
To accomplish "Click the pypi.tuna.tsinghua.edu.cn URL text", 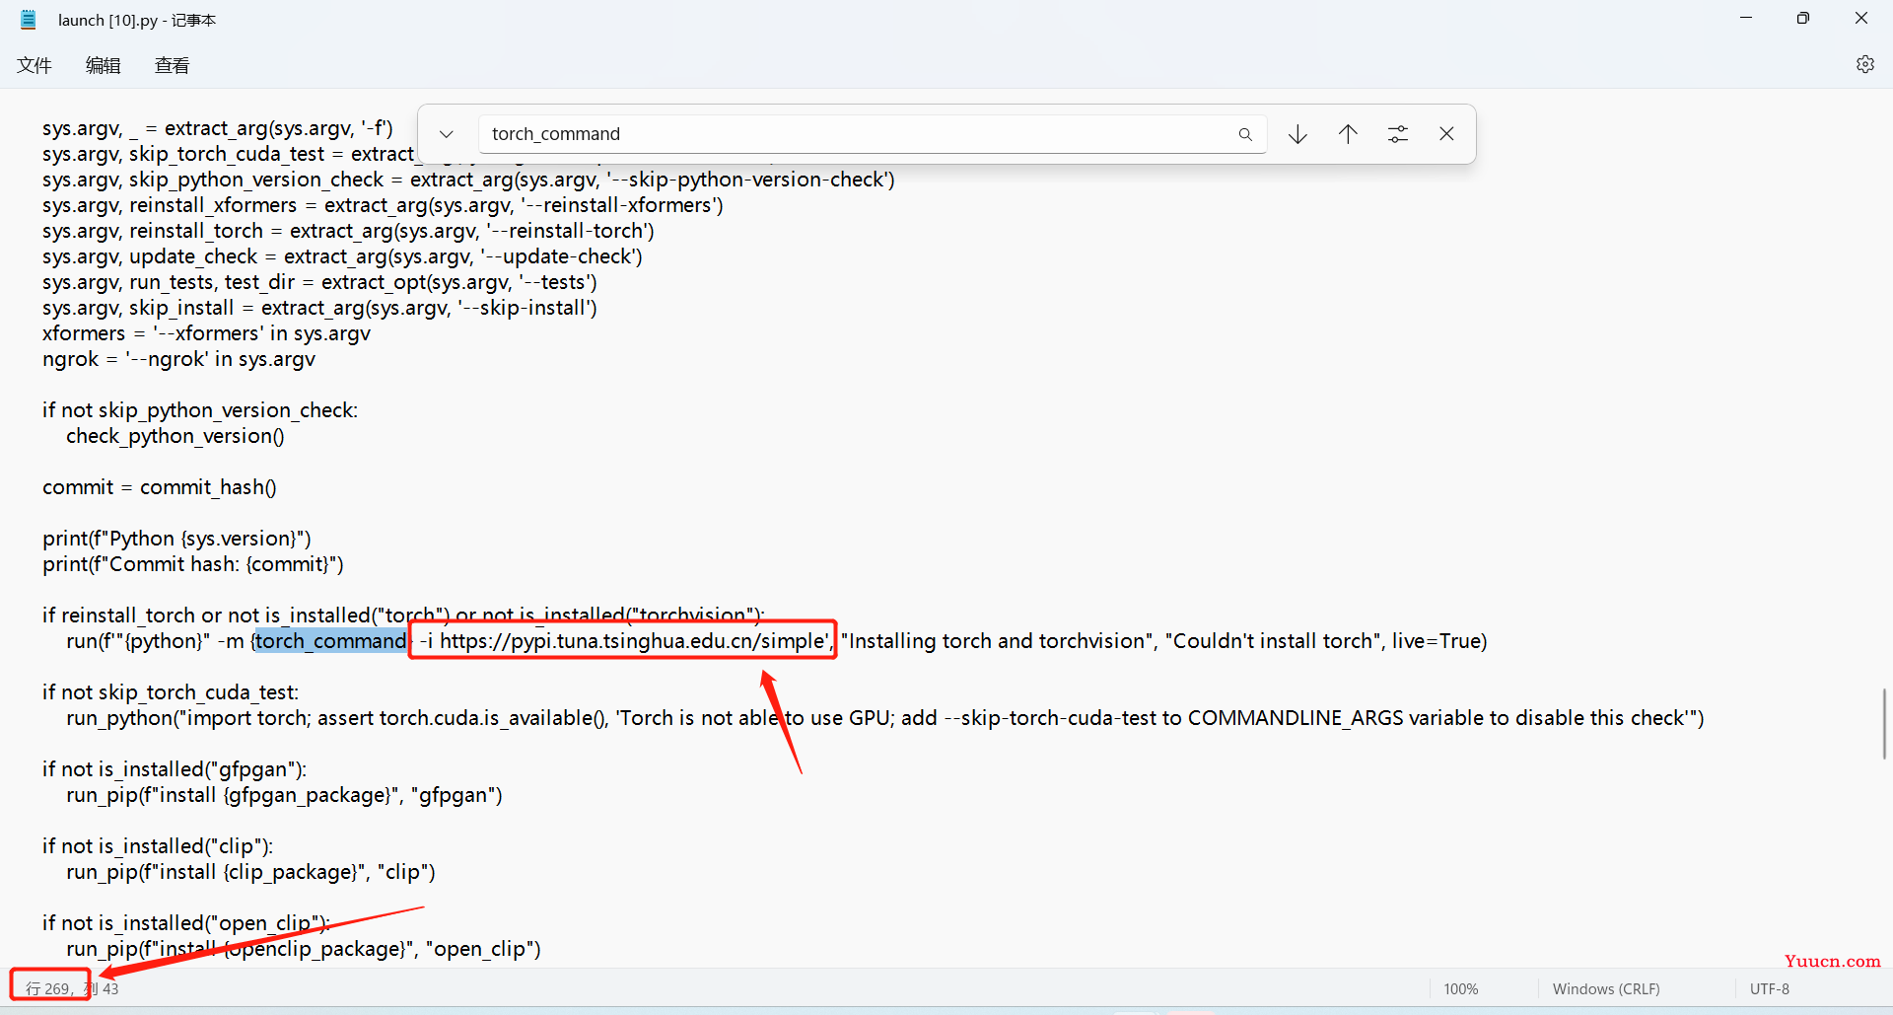I will [x=633, y=641].
